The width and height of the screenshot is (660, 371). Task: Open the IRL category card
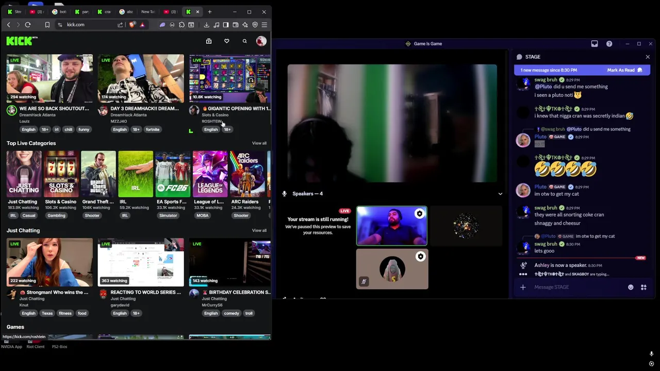[x=136, y=174]
